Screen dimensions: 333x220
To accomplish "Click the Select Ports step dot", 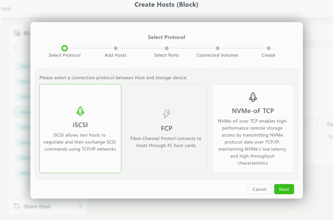I will click(x=166, y=48).
